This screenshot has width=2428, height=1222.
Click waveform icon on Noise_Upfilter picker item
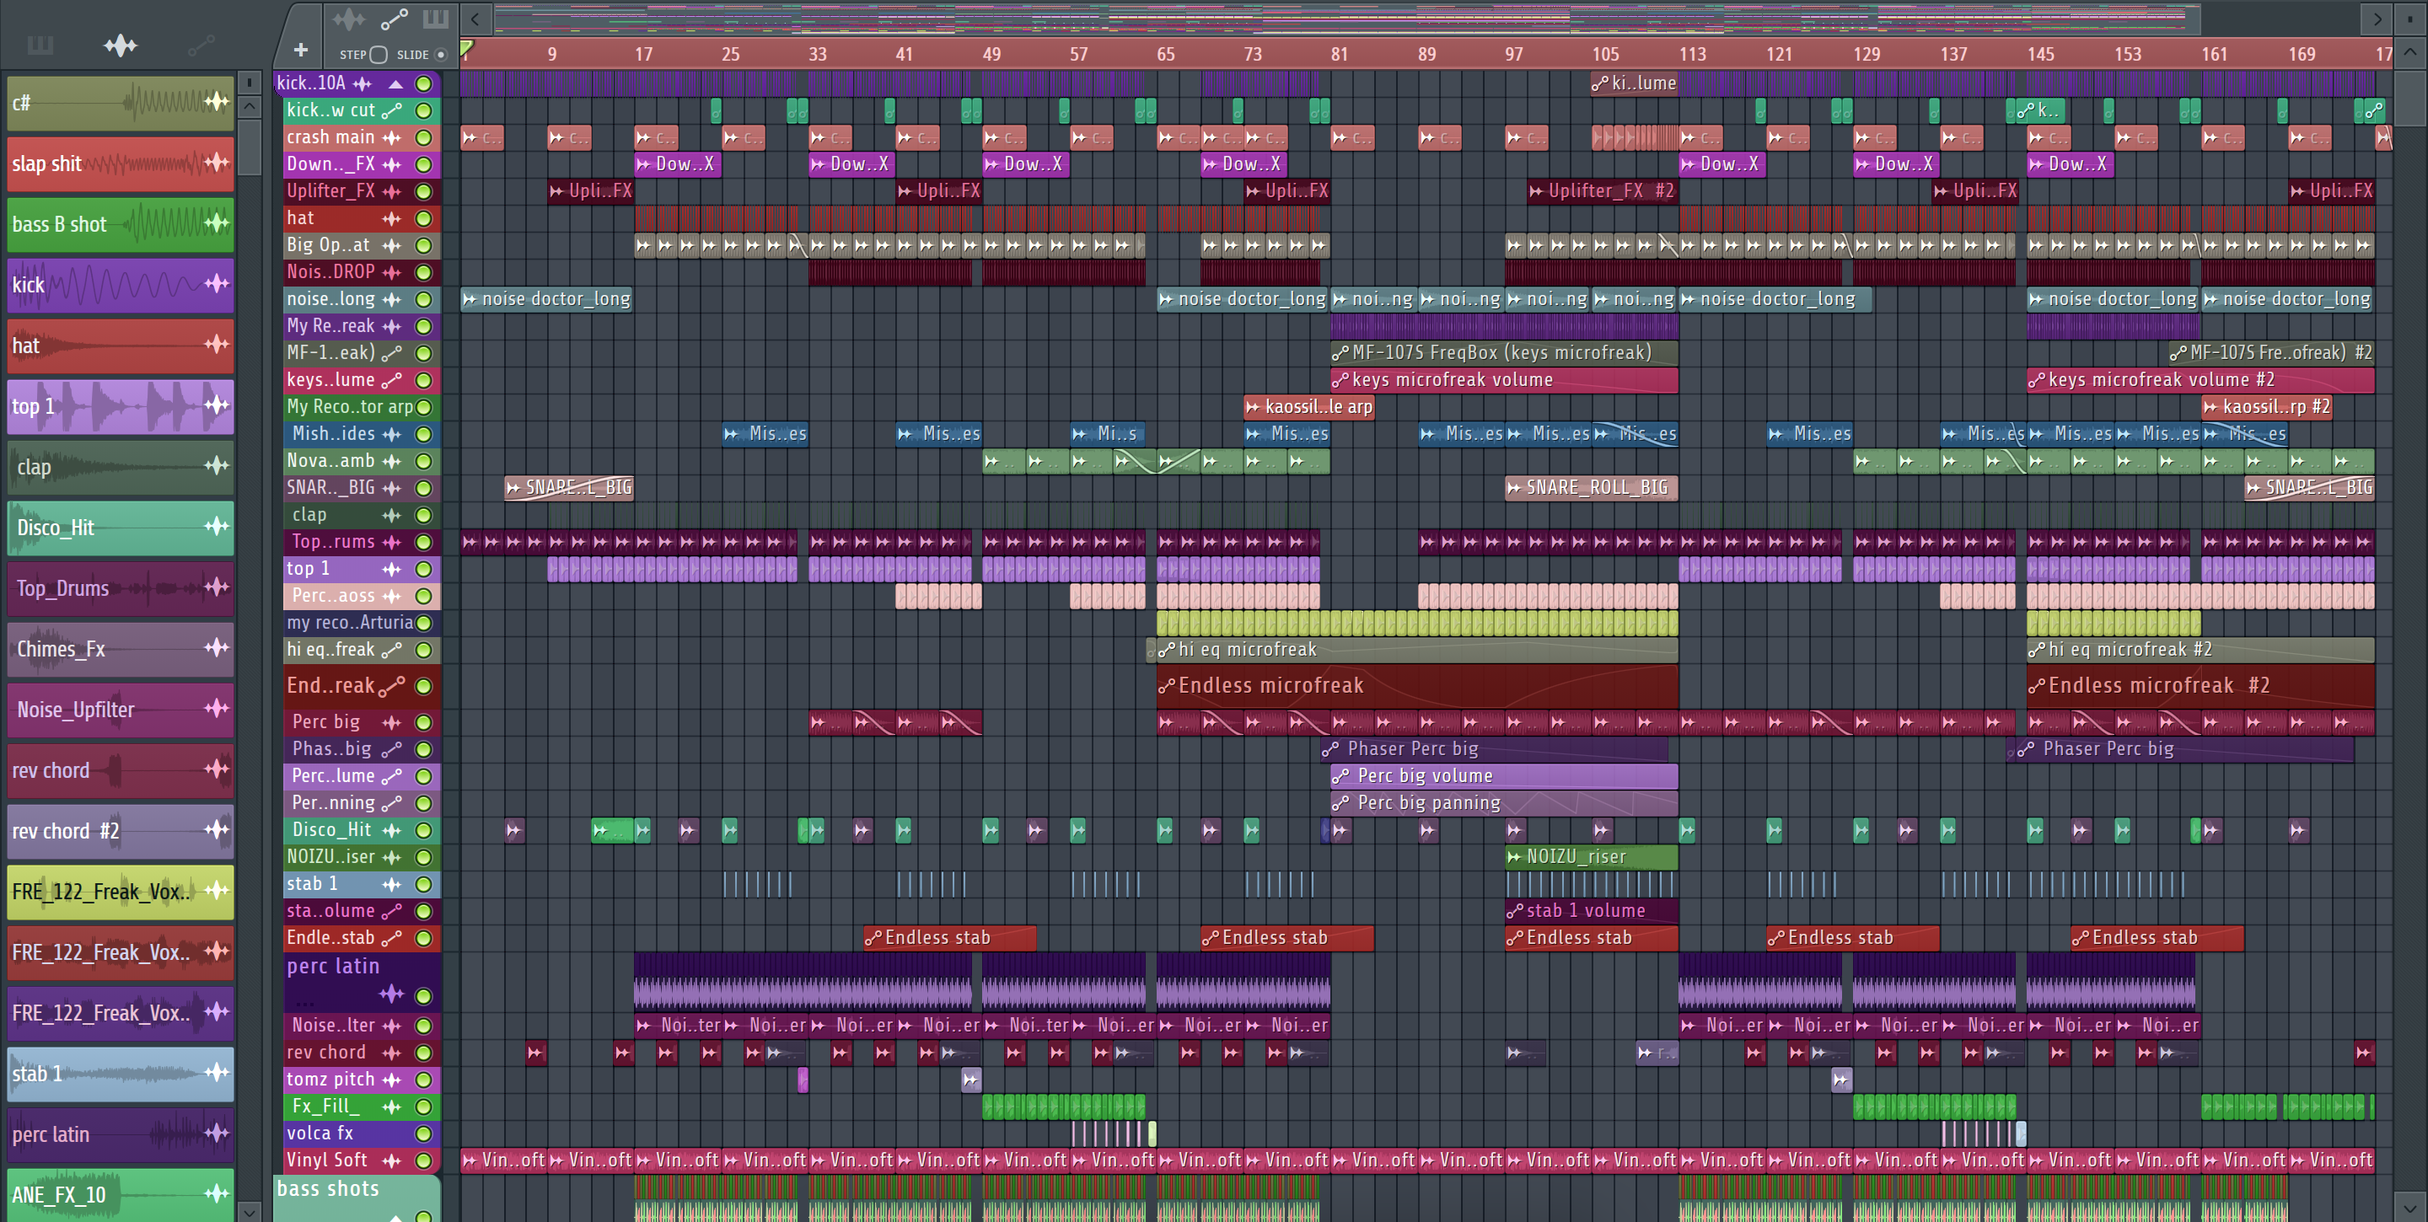tap(217, 708)
